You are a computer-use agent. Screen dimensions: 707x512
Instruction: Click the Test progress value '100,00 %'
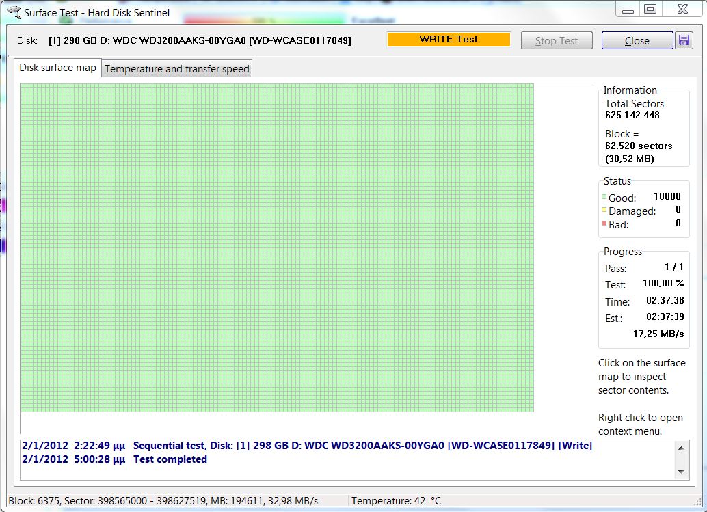click(x=663, y=283)
